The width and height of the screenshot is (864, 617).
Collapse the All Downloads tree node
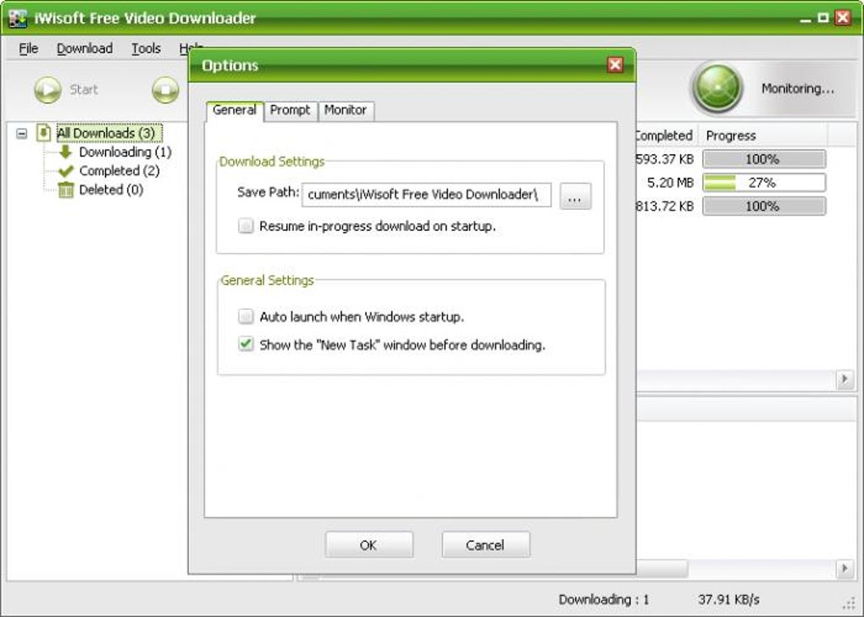click(21, 133)
